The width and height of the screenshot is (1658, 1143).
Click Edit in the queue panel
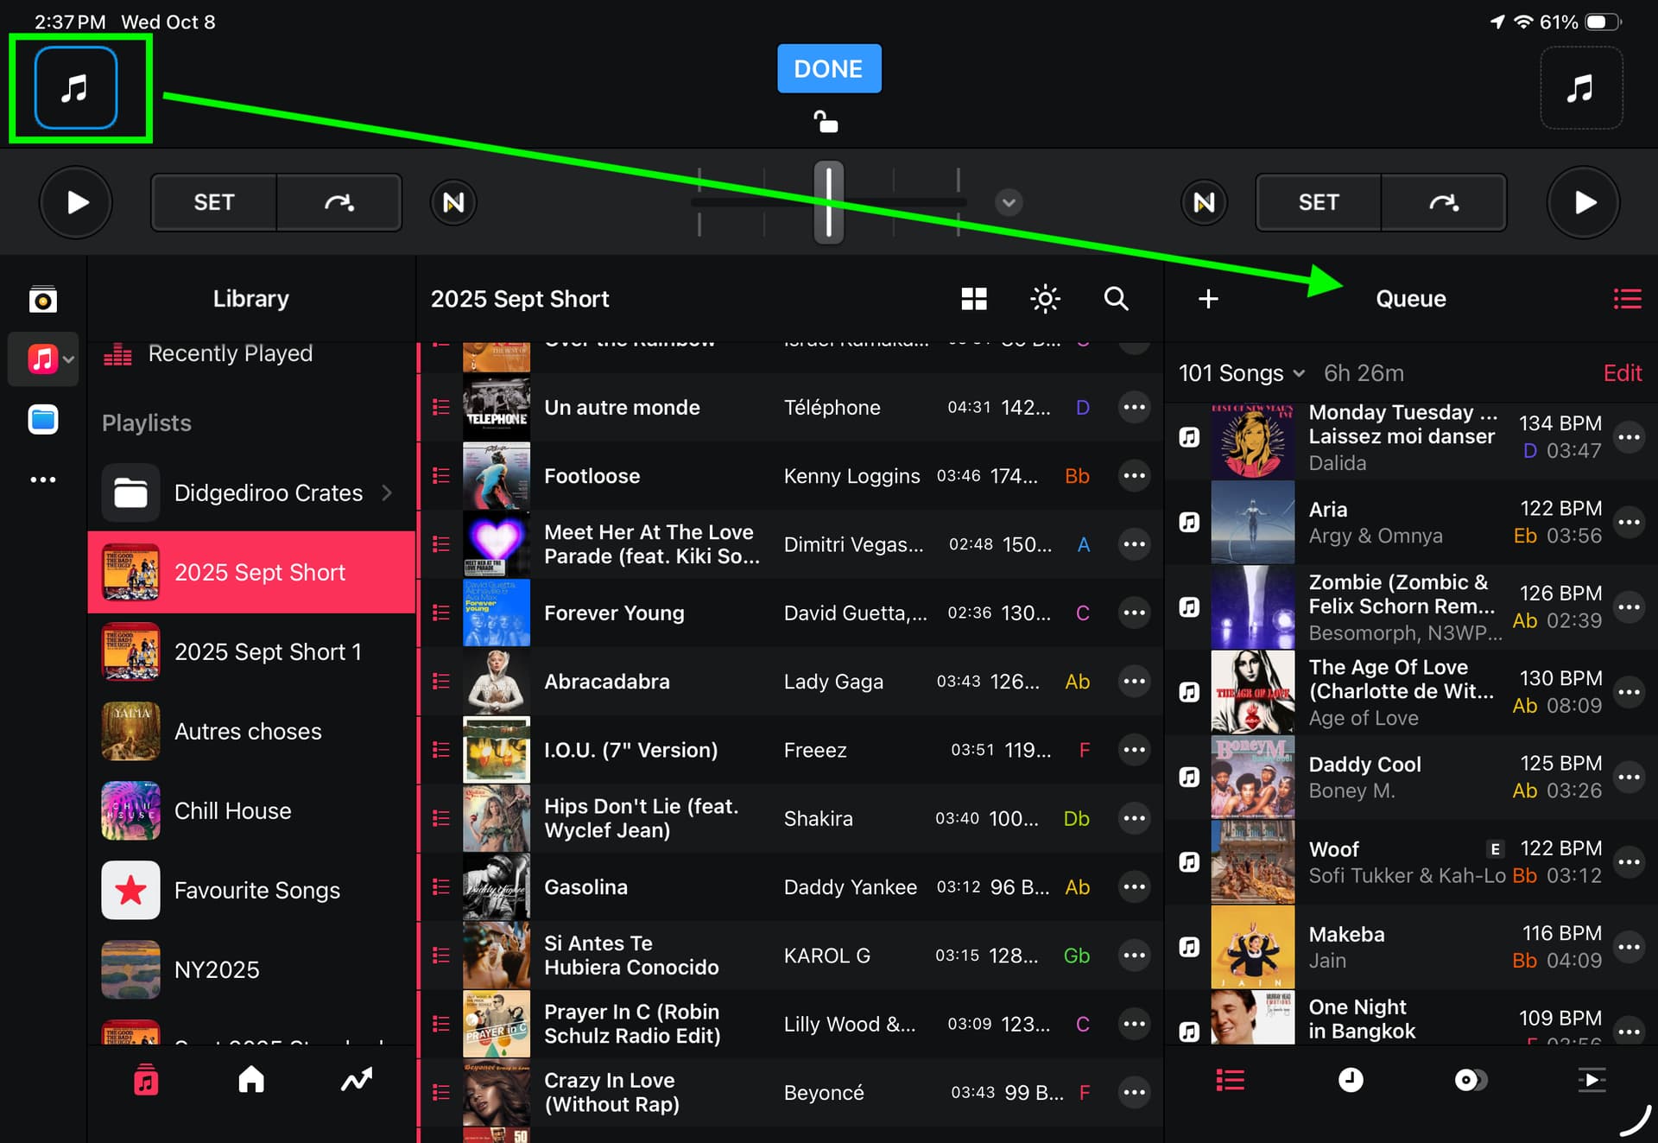click(x=1622, y=373)
